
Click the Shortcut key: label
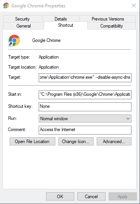pyautogui.click(x=20, y=106)
